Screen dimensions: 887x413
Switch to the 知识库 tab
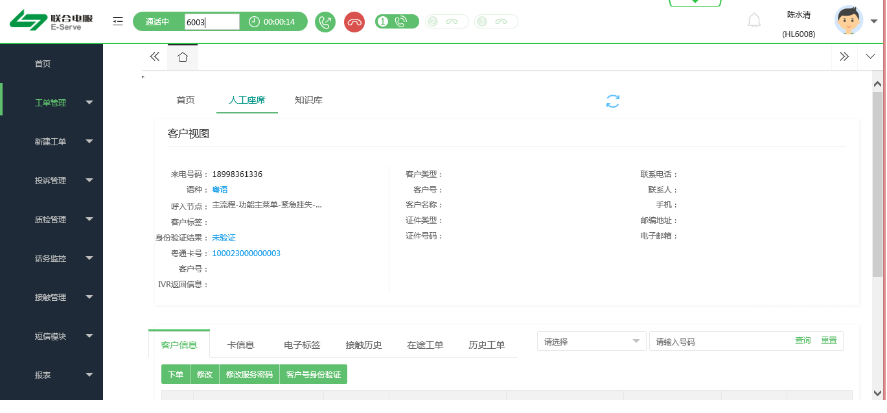[308, 100]
